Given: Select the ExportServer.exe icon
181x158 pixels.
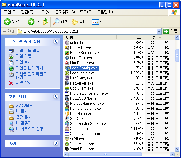Looking at the screenshot, I should [x=67, y=53].
